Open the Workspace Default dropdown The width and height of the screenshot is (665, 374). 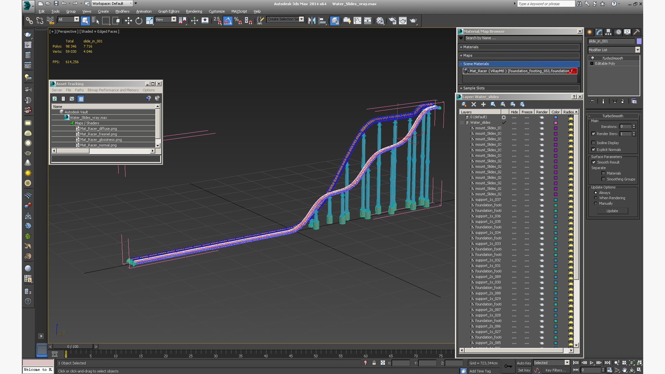point(112,3)
